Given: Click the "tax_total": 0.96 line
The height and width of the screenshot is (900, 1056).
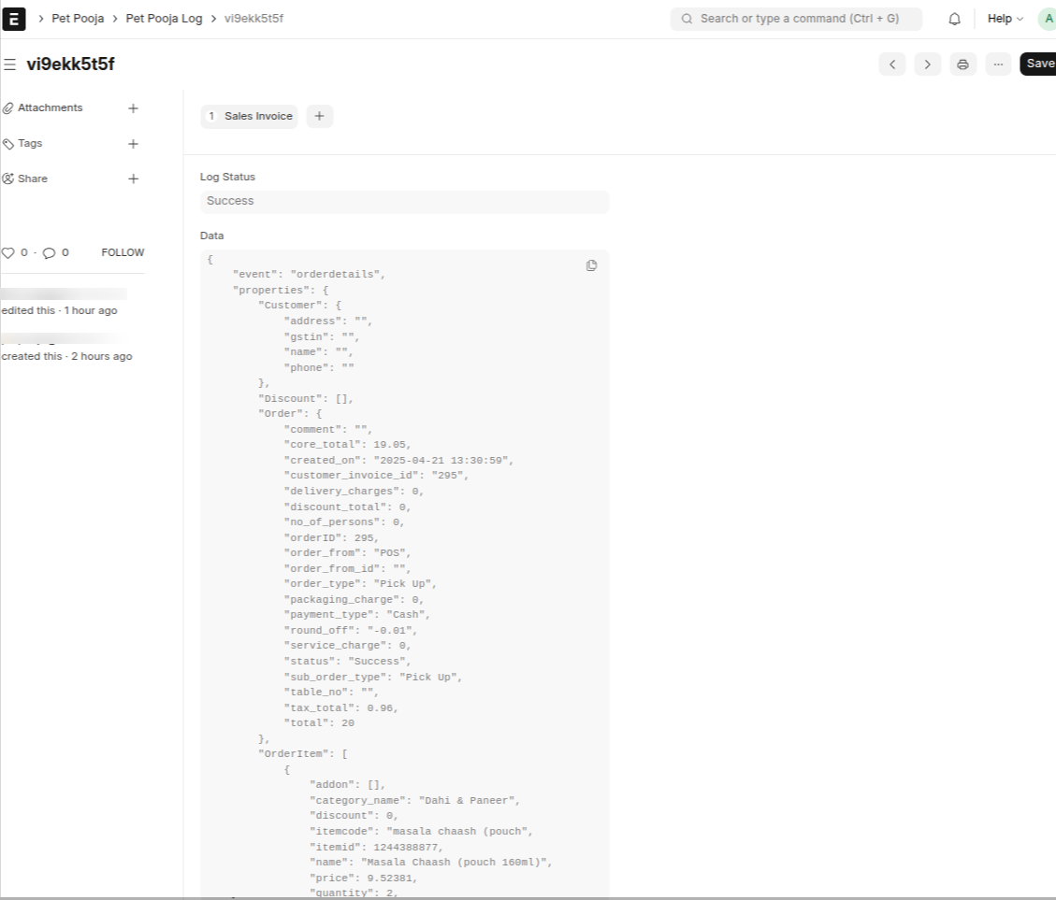Looking at the screenshot, I should point(341,708).
